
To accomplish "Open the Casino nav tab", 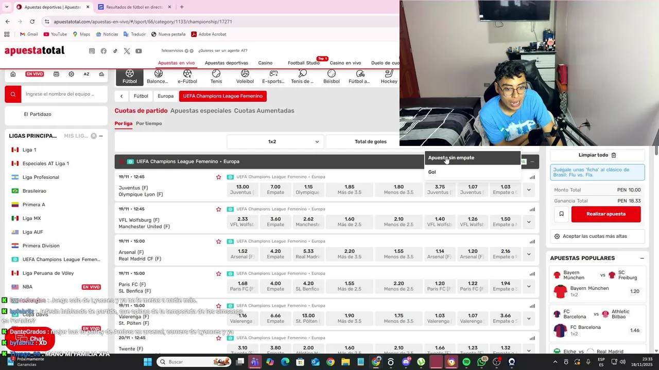I will [265, 63].
